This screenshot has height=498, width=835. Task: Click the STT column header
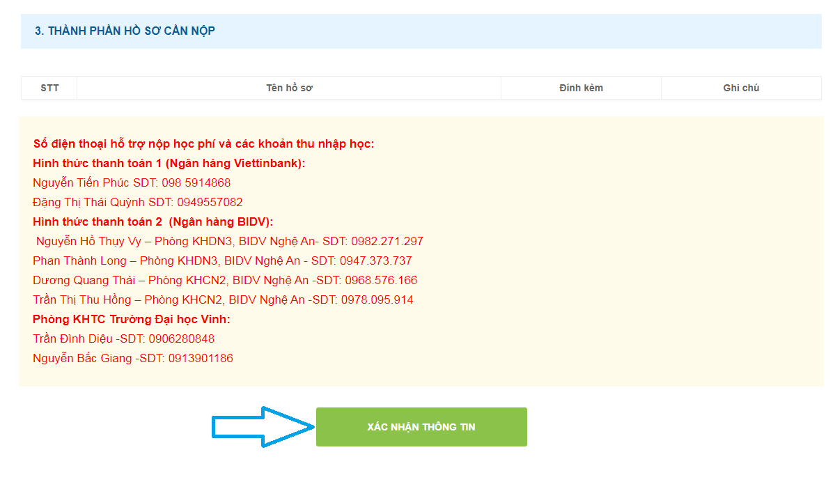point(49,88)
